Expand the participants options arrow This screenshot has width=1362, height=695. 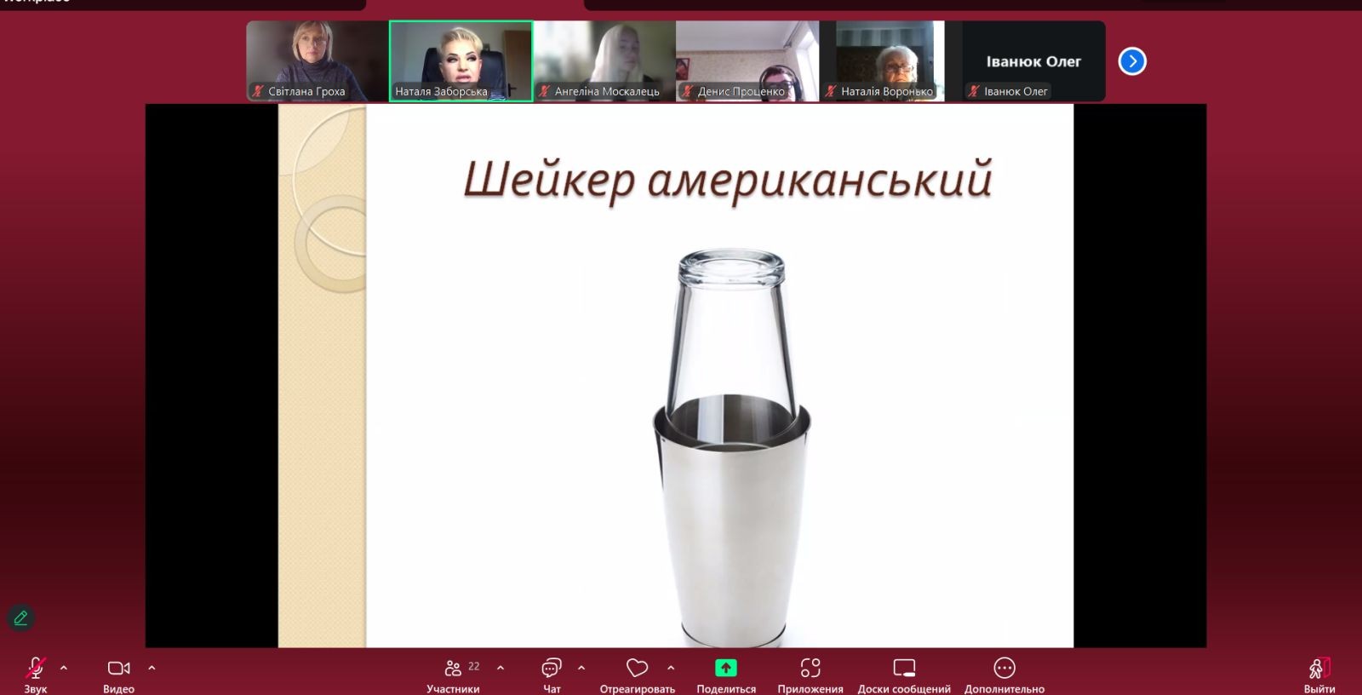coord(501,669)
